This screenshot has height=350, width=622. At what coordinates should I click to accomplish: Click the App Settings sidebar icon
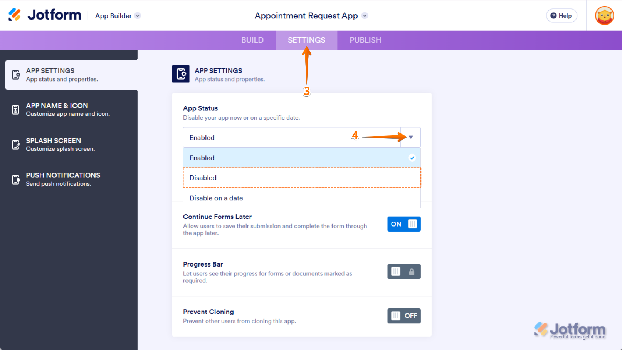click(16, 75)
